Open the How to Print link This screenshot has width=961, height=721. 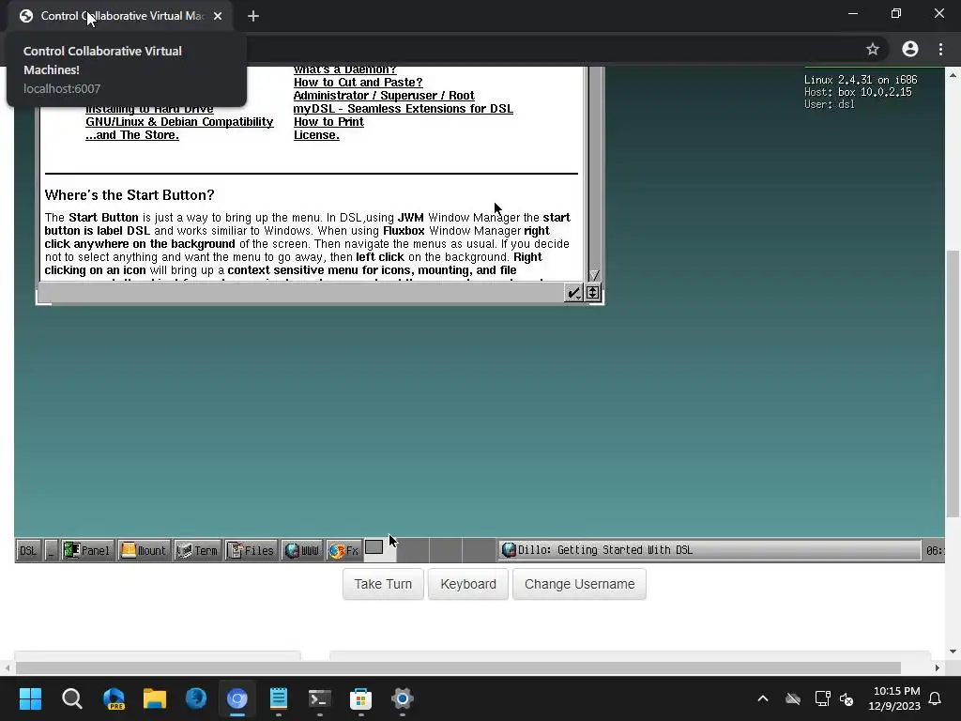pos(328,122)
